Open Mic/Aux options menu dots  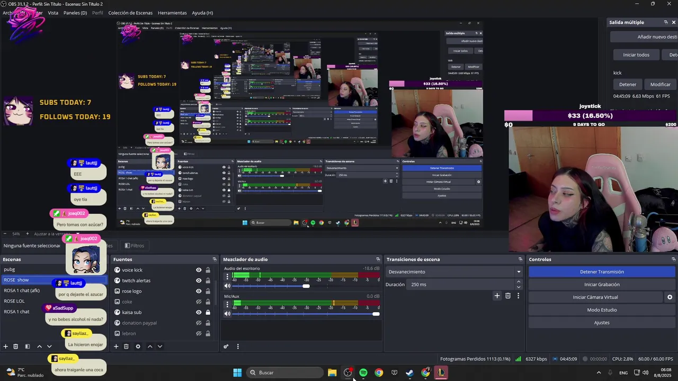coord(227,304)
